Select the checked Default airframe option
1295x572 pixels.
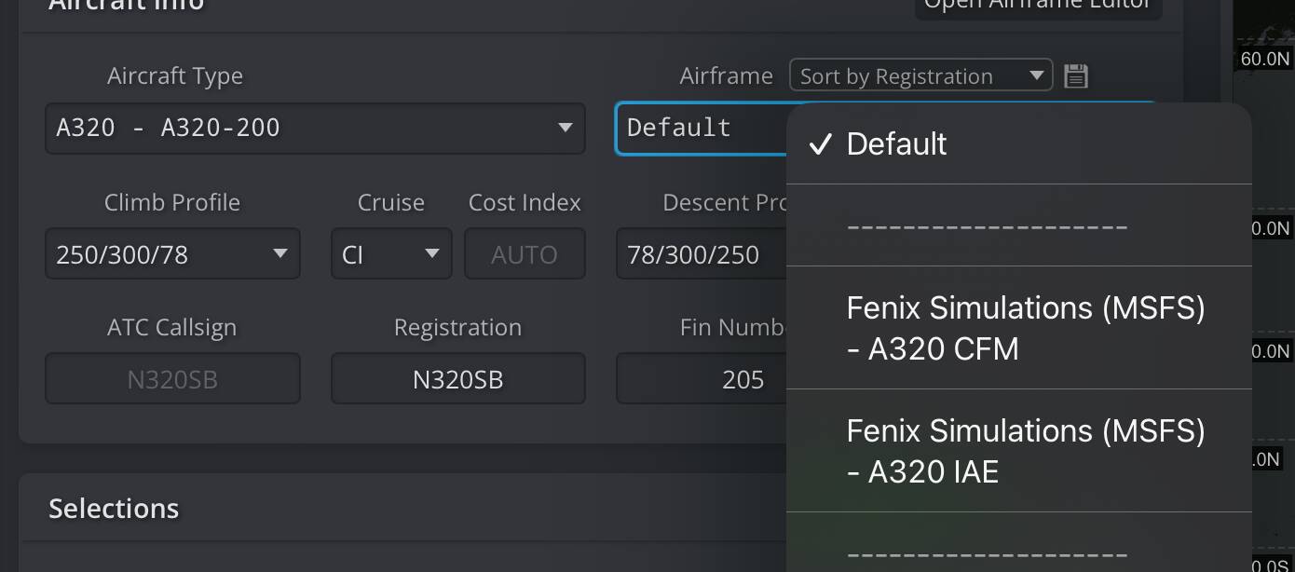1019,143
